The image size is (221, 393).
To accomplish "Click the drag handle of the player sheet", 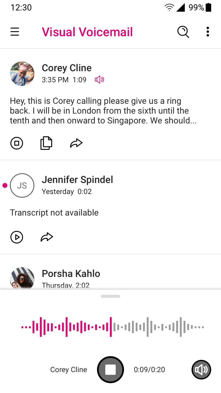I will tap(110, 296).
